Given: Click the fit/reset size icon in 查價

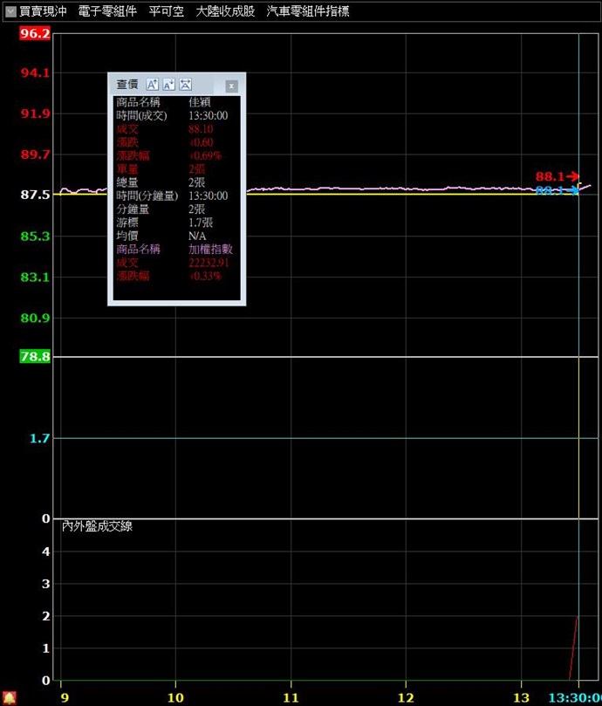Looking at the screenshot, I should click(x=185, y=85).
